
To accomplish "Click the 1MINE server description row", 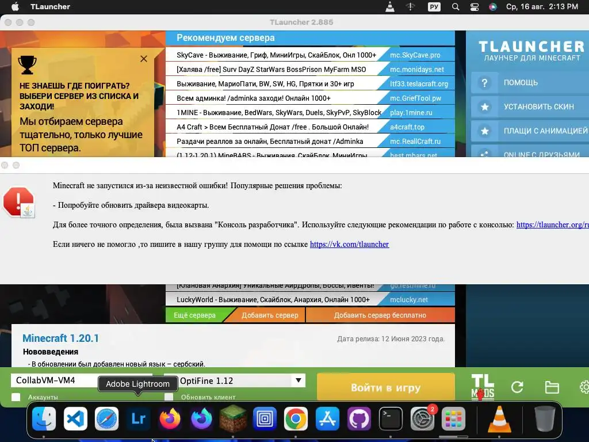I will click(279, 112).
